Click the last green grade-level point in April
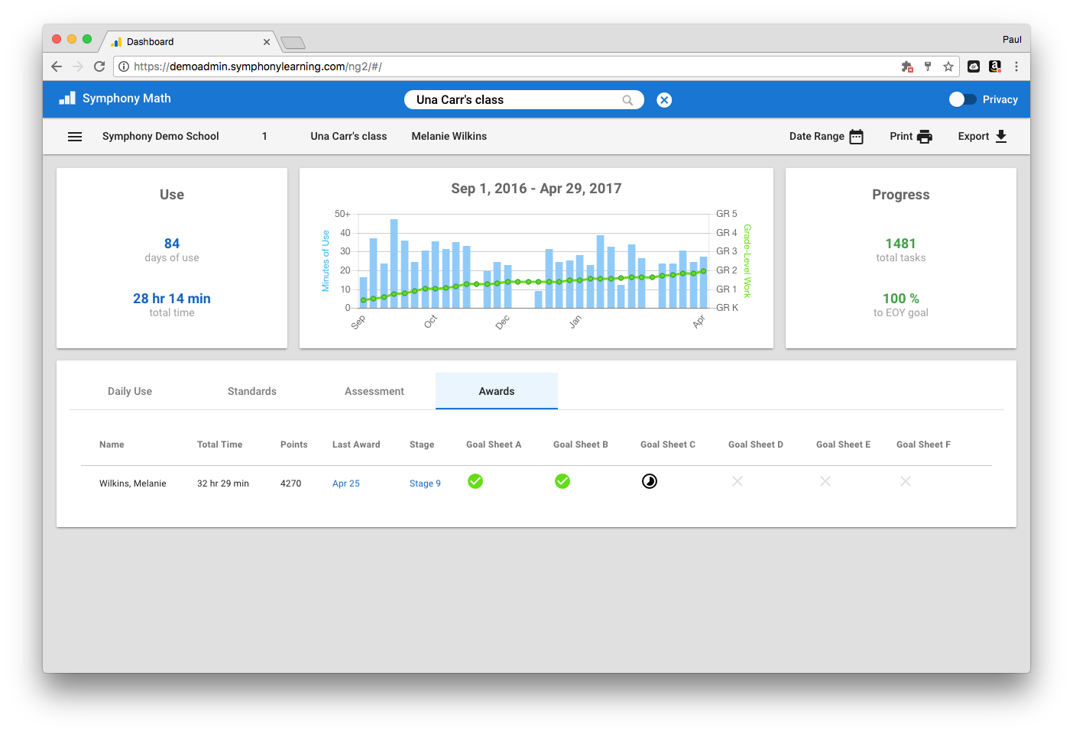 [703, 271]
